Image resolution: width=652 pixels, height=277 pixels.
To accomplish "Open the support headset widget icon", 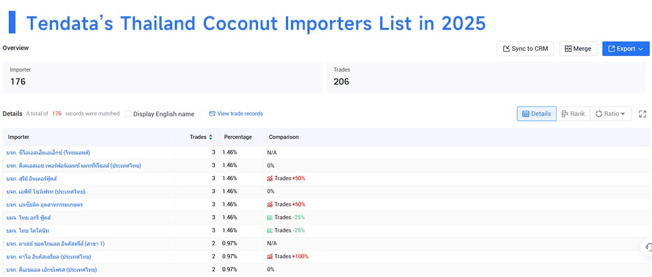I will pos(648,247).
